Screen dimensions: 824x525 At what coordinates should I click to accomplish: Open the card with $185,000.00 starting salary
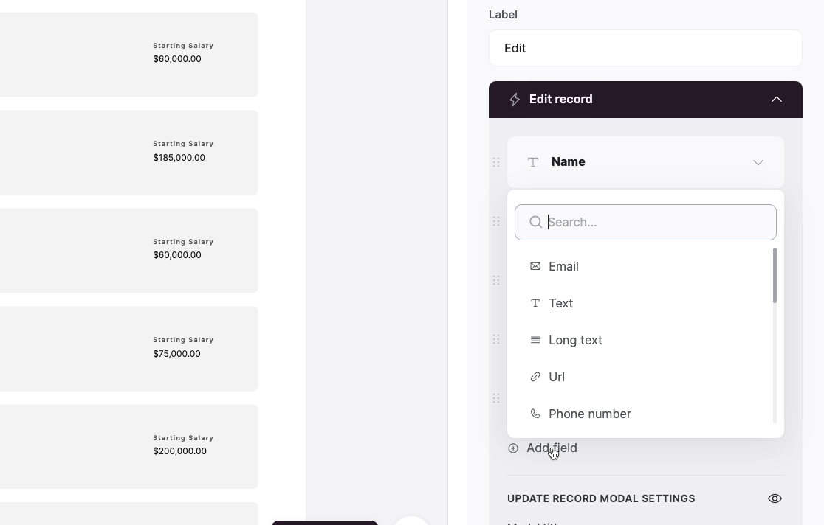tap(128, 153)
